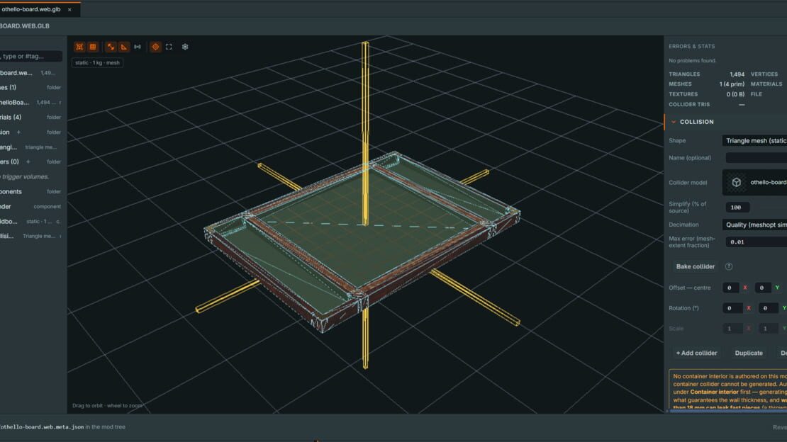Click the Rotation Y field

767,308
